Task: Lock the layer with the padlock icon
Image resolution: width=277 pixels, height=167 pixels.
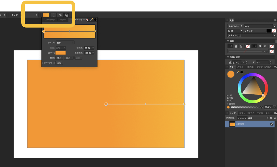Action: click(275, 118)
